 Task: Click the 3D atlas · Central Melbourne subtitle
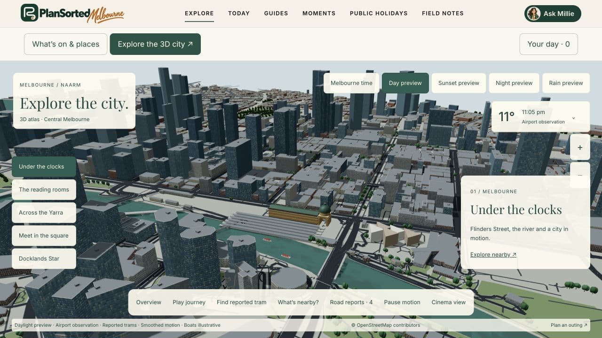coord(55,119)
